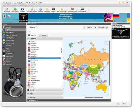Open the Quick Presets dropdown arrow
Screen dimensions: 133x108
88,10
